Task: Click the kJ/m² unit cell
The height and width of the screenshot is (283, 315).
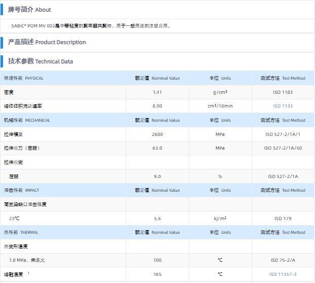Action: click(220, 219)
